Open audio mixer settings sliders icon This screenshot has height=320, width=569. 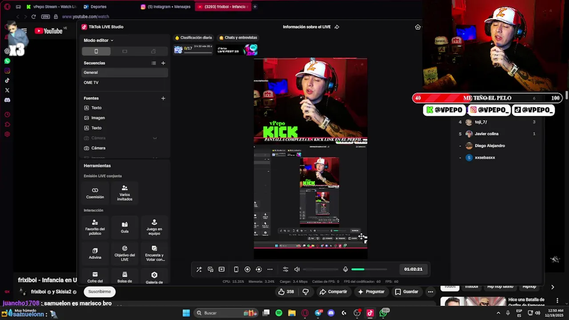pyautogui.click(x=285, y=269)
